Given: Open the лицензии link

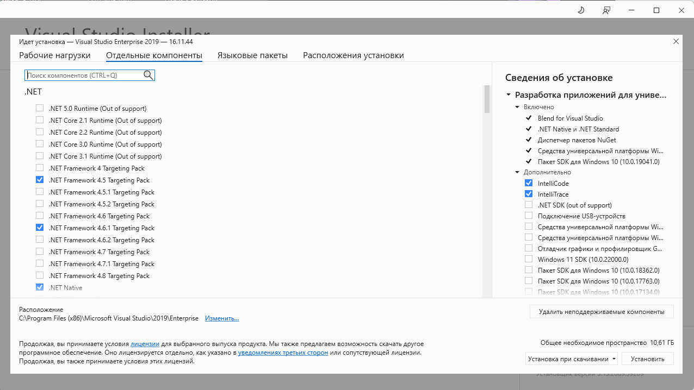Looking at the screenshot, I should pos(145,344).
